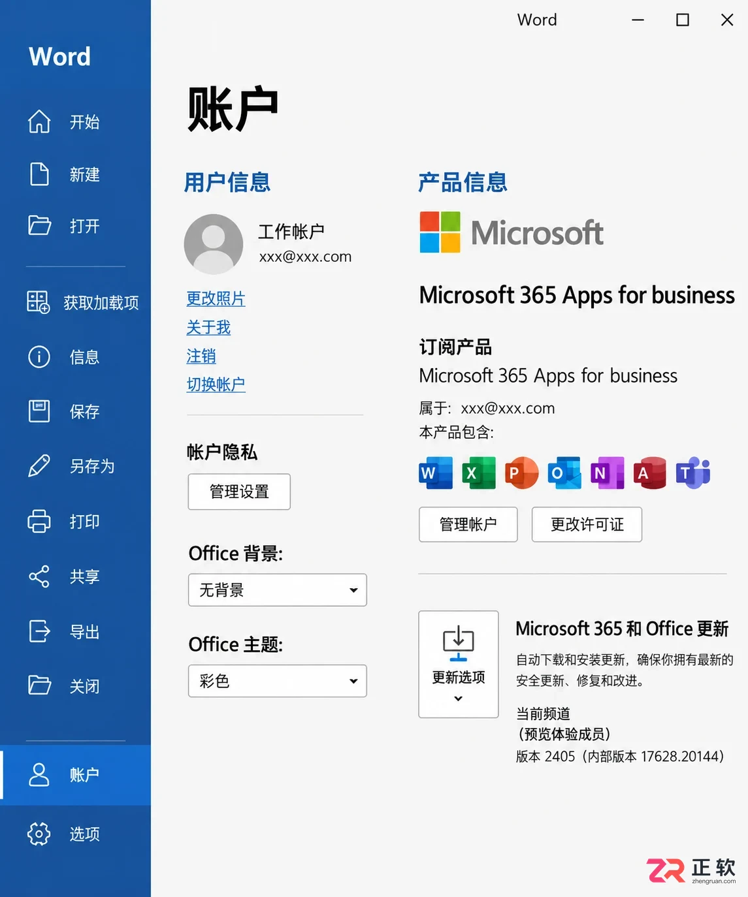This screenshot has width=748, height=897.
Task: Click the Account person icon in the sidebar
Action: [x=39, y=774]
